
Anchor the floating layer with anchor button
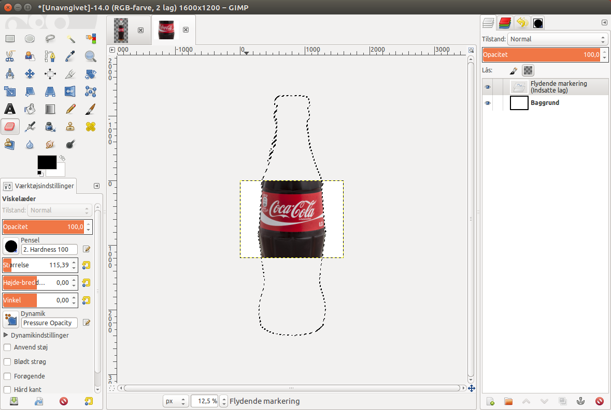point(580,401)
